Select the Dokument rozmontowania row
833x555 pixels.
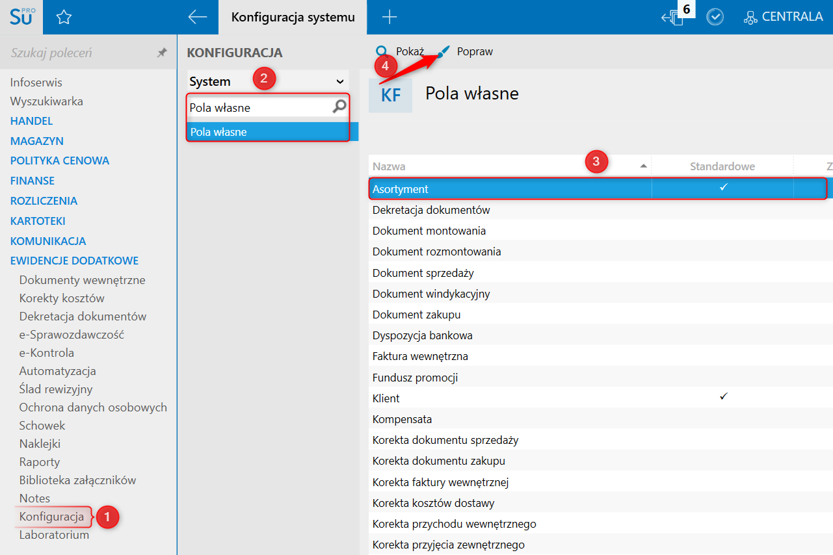tap(600, 252)
